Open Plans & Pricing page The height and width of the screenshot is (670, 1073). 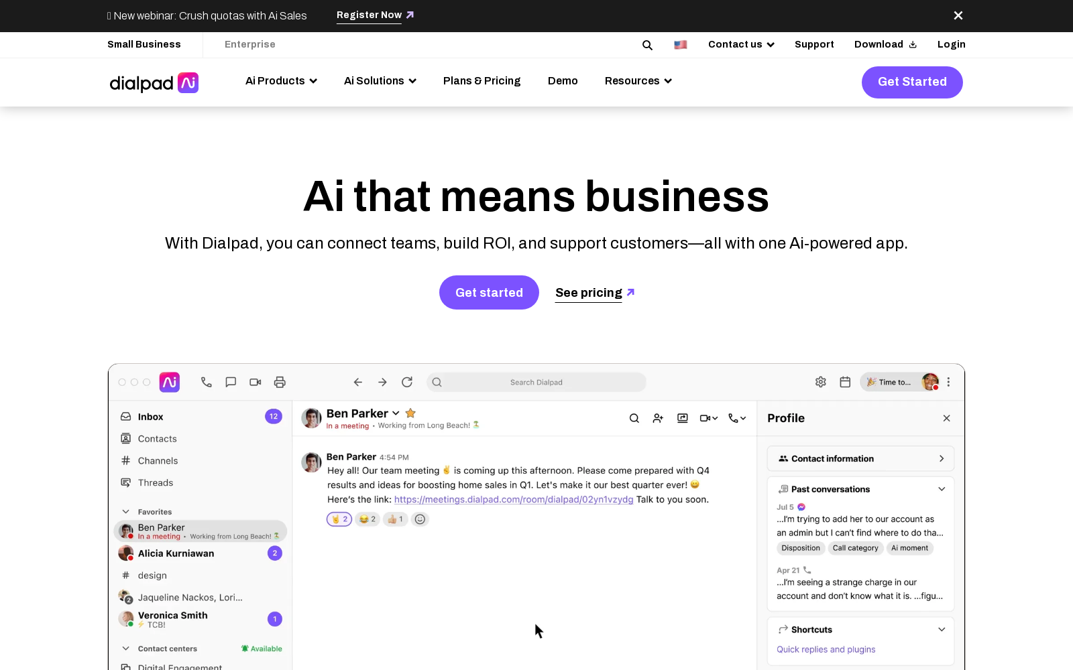coord(482,81)
